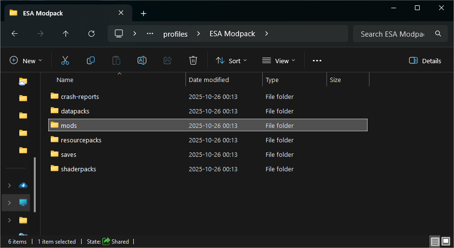Click the Rename icon in toolbar
454x248 pixels.
pos(142,61)
